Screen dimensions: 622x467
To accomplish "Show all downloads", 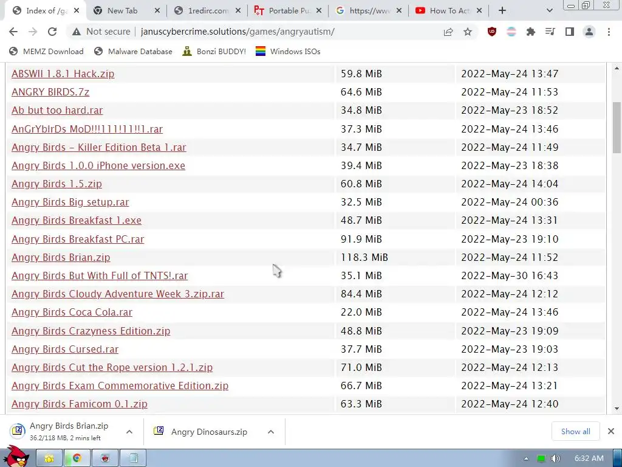I will [x=576, y=431].
